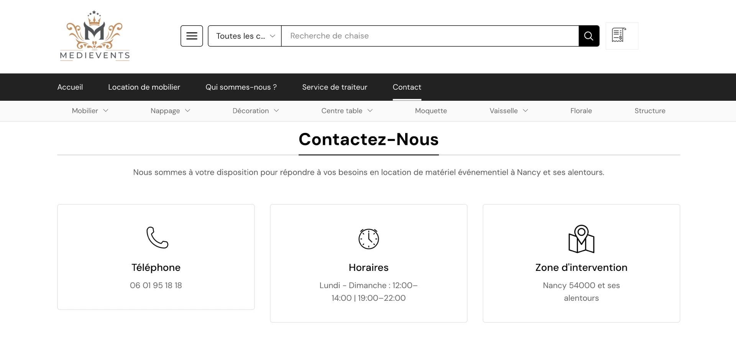The image size is (736, 359).
Task: Focus the 'Recherche de chaise' search field
Action: click(429, 36)
